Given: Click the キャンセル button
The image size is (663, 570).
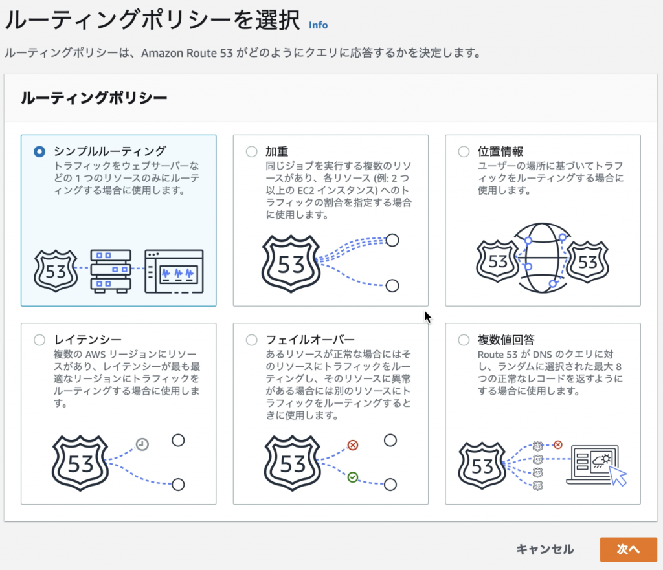Looking at the screenshot, I should tap(545, 549).
